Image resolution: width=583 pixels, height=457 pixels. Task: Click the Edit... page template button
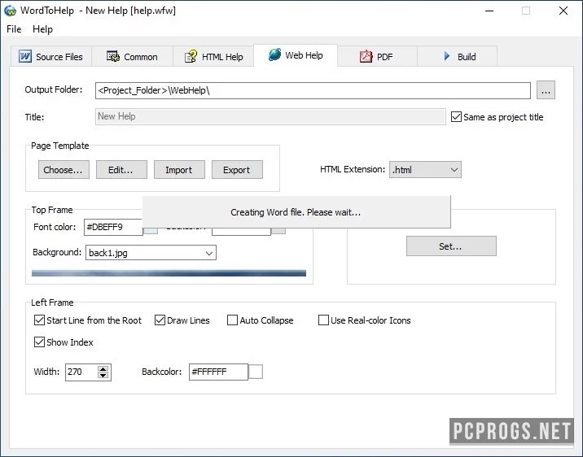coord(121,170)
